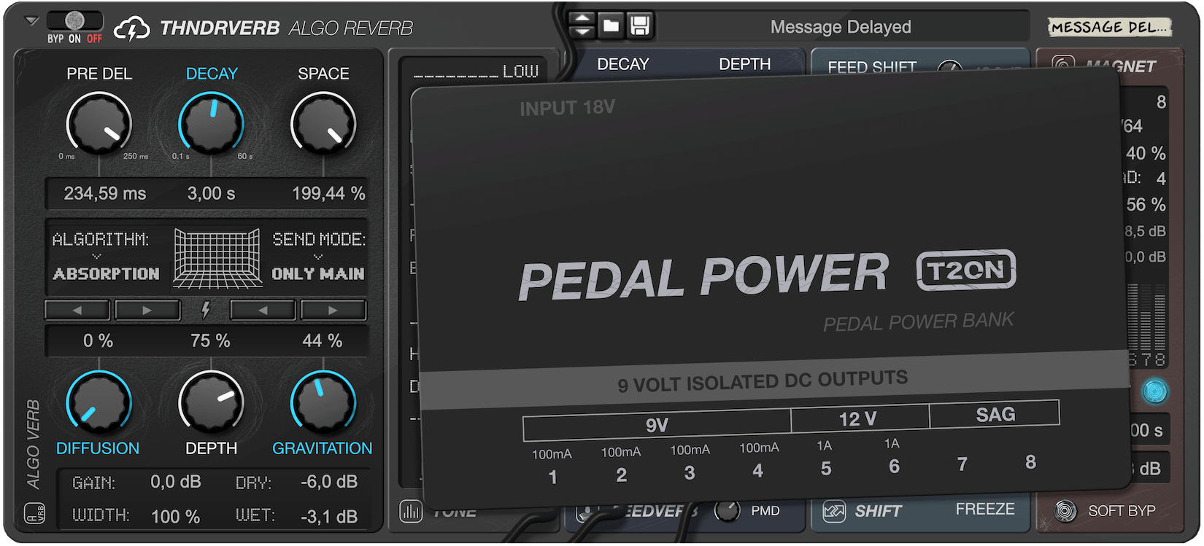Click the ALGO VERB icon at bottom left

[x=34, y=514]
